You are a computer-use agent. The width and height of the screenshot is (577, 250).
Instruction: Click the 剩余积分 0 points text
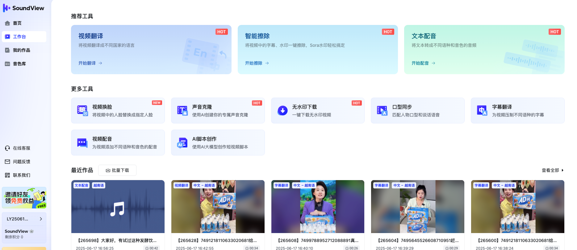(x=14, y=237)
